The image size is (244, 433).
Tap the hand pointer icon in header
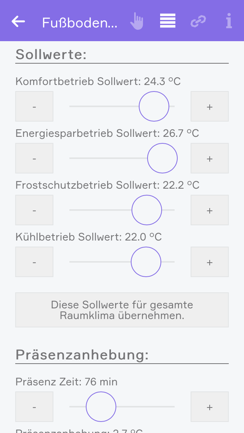click(136, 21)
